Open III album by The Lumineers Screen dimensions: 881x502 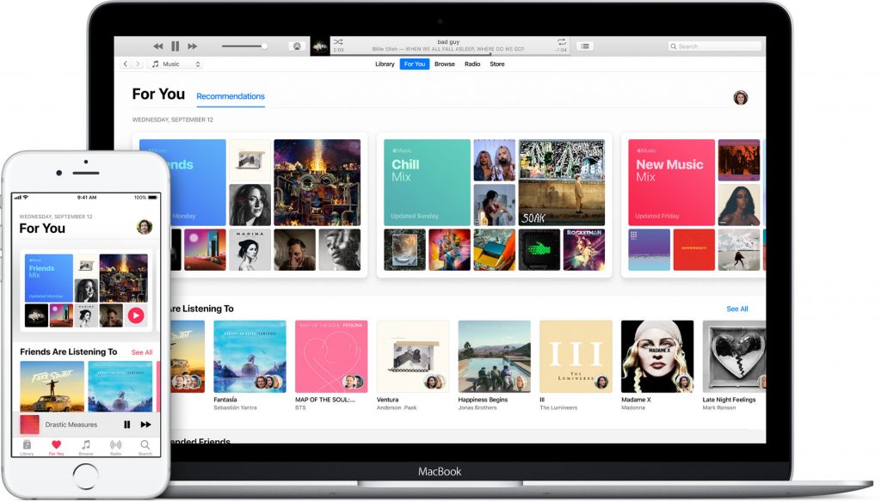[x=576, y=357]
